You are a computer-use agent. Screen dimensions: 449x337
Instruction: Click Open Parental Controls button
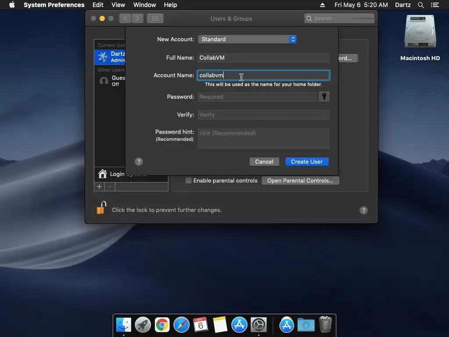pos(300,180)
